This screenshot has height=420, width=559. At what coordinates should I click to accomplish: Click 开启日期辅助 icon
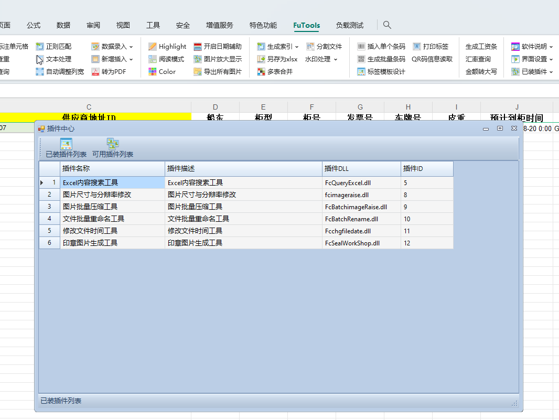198,46
